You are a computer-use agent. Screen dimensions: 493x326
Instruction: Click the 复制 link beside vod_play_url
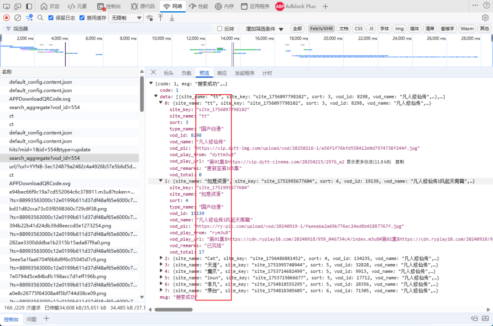(399, 162)
